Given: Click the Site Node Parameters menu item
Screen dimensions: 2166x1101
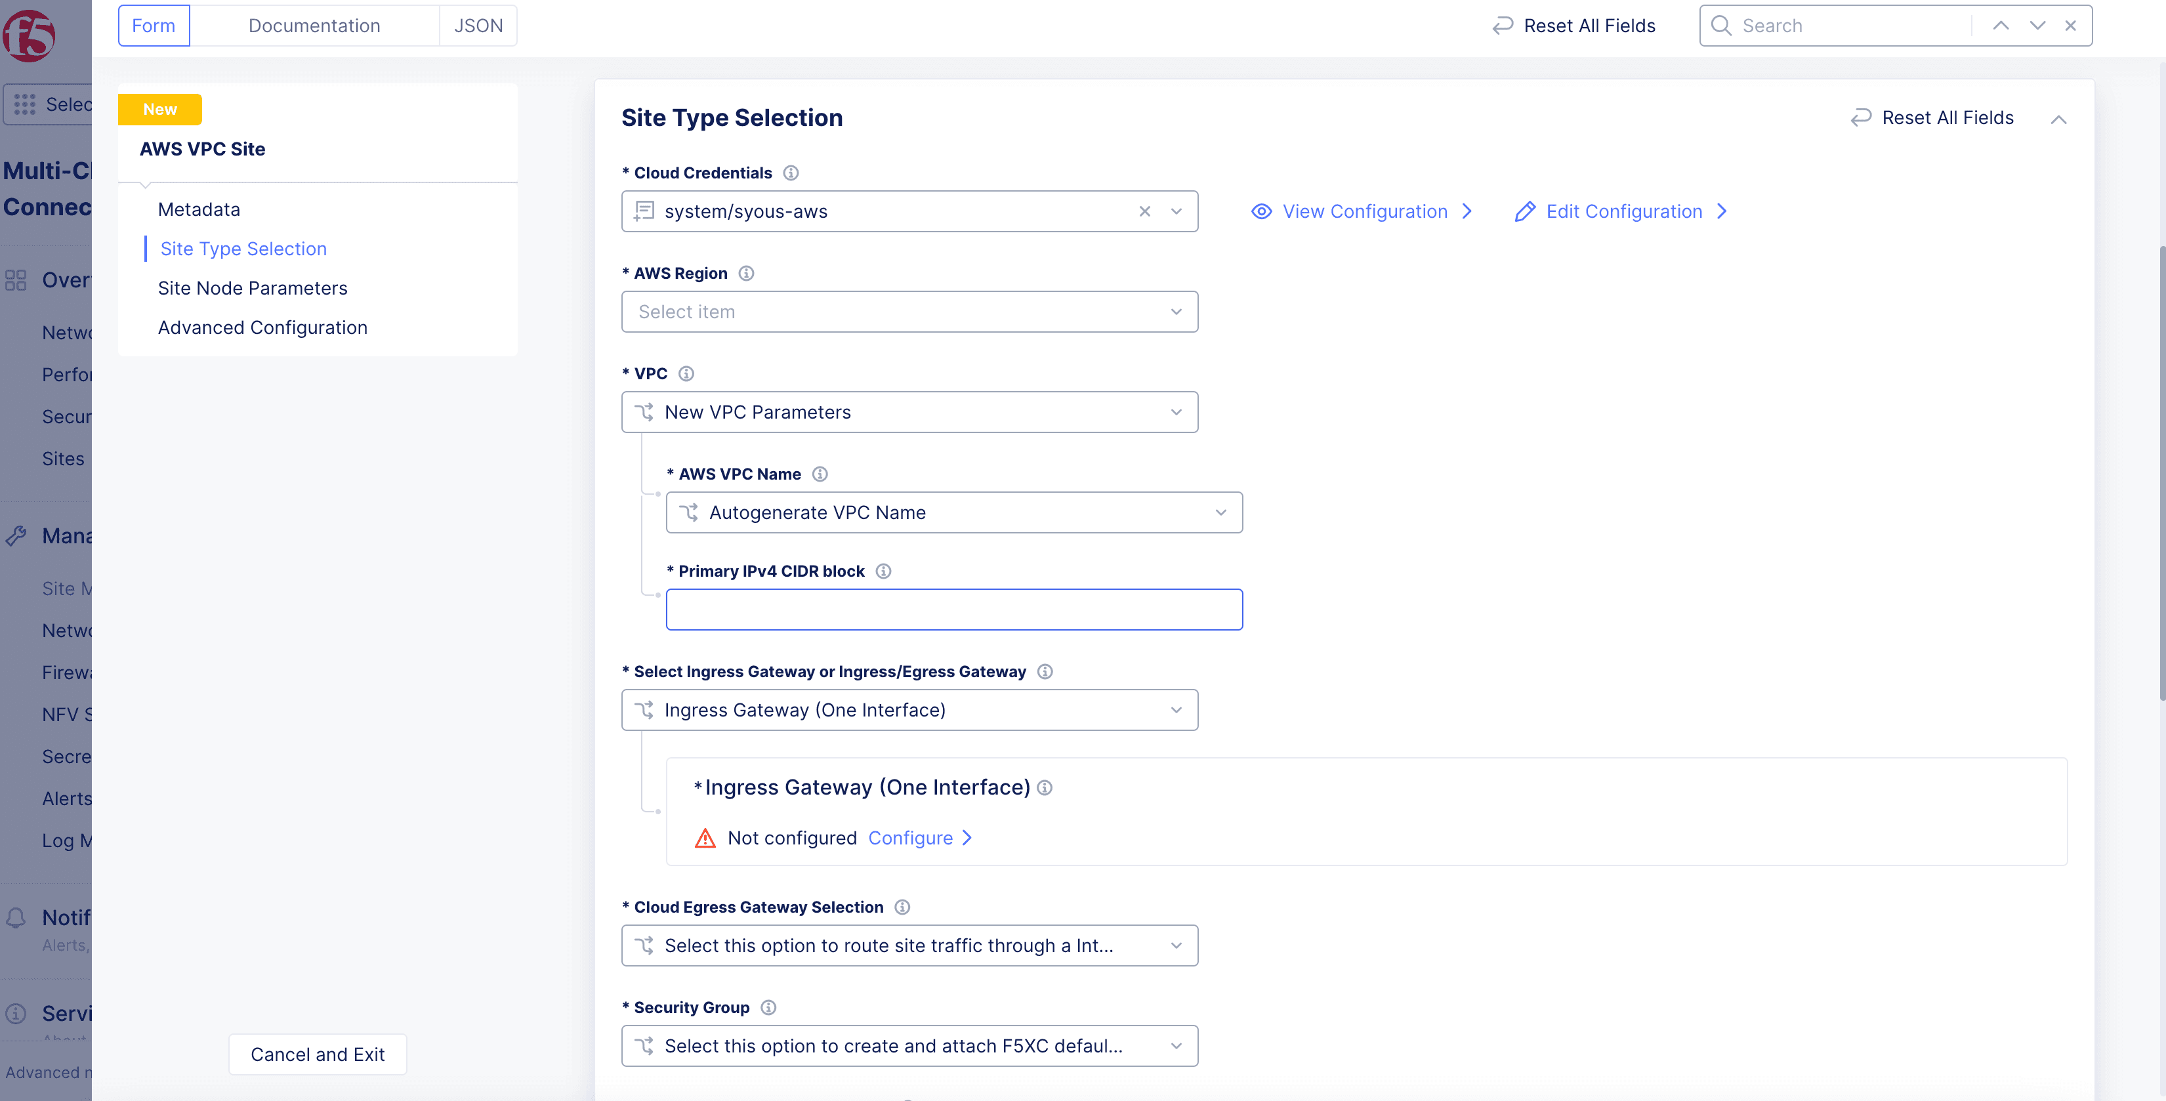Looking at the screenshot, I should coord(253,288).
